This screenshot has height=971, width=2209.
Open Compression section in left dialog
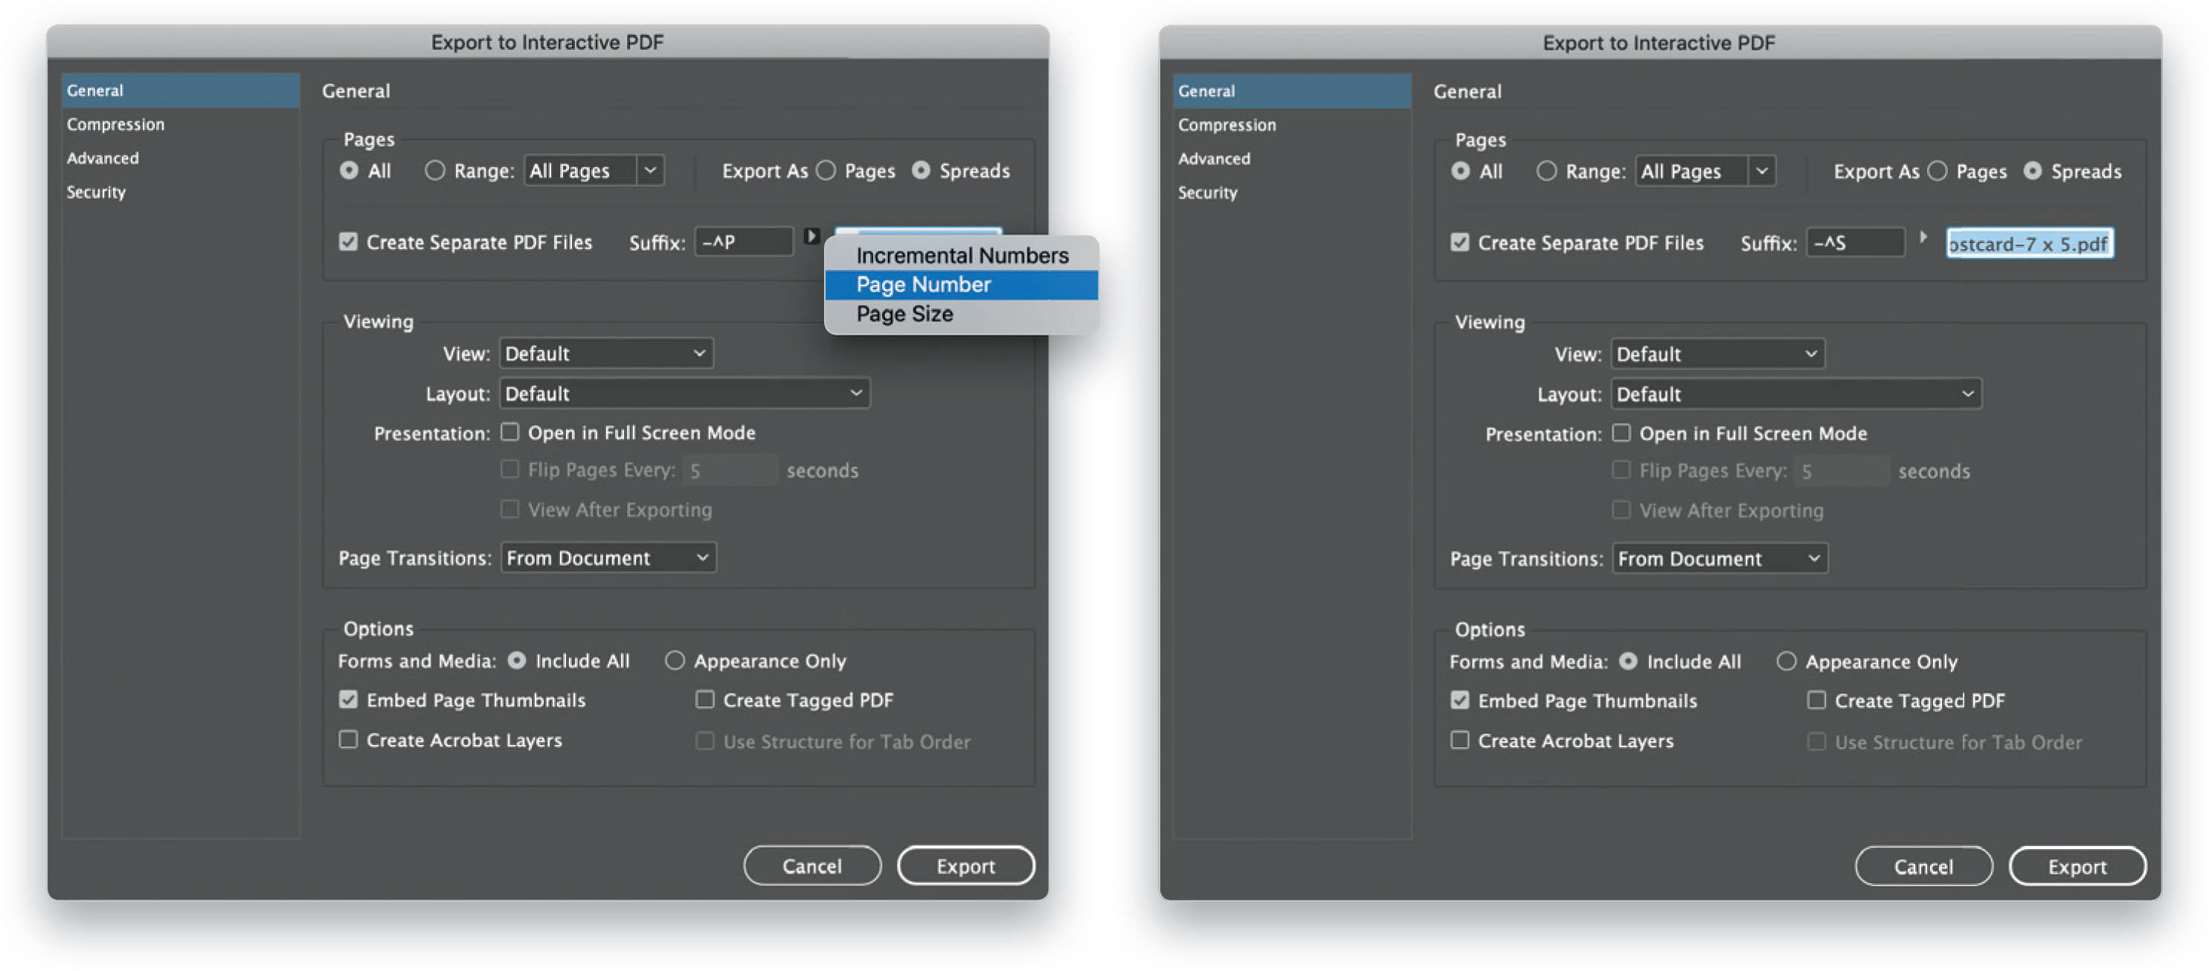tap(180, 124)
